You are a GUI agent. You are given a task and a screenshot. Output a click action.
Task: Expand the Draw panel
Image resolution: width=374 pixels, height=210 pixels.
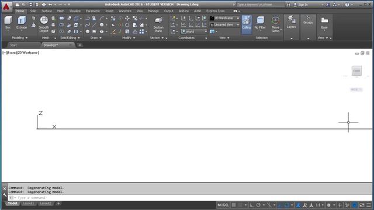click(x=96, y=38)
